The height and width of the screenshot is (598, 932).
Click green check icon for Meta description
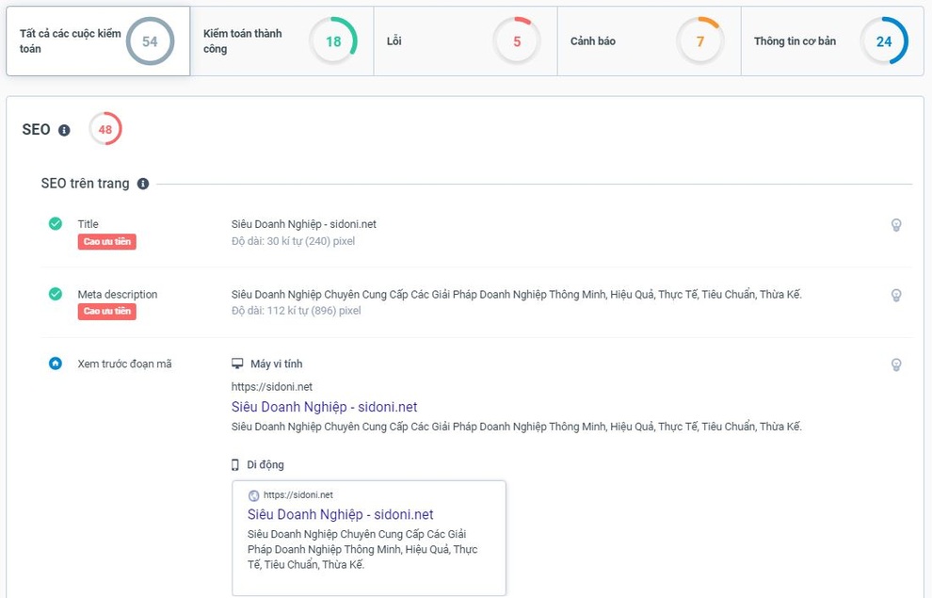pos(56,294)
